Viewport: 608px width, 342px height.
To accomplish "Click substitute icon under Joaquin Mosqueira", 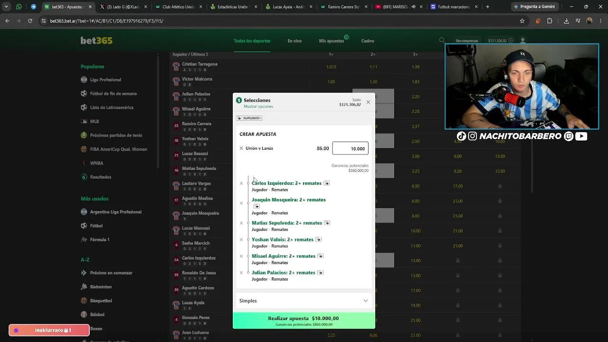I will tap(256, 206).
